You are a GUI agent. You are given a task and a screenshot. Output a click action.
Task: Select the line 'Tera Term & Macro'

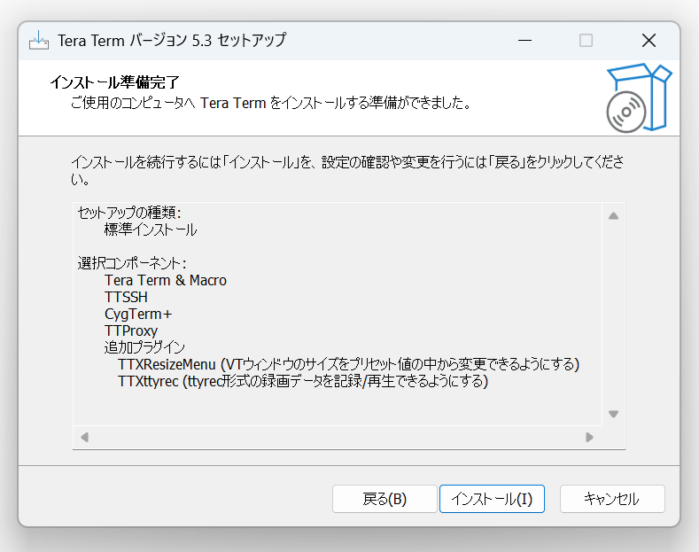tap(166, 280)
